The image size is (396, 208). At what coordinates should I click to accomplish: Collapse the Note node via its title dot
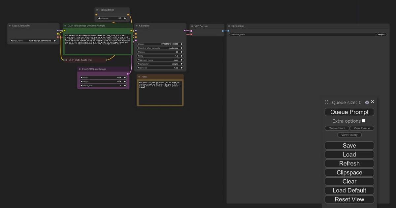click(x=139, y=77)
